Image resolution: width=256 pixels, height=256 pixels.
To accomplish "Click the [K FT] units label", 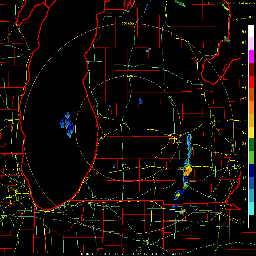I will click(240, 20).
